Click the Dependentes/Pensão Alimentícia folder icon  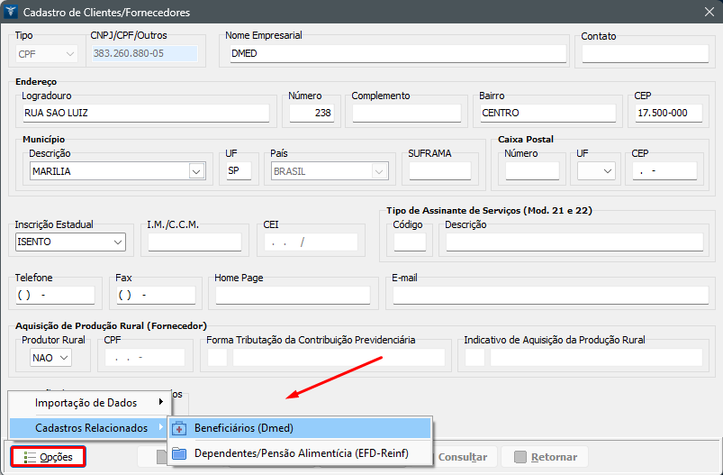(x=179, y=453)
